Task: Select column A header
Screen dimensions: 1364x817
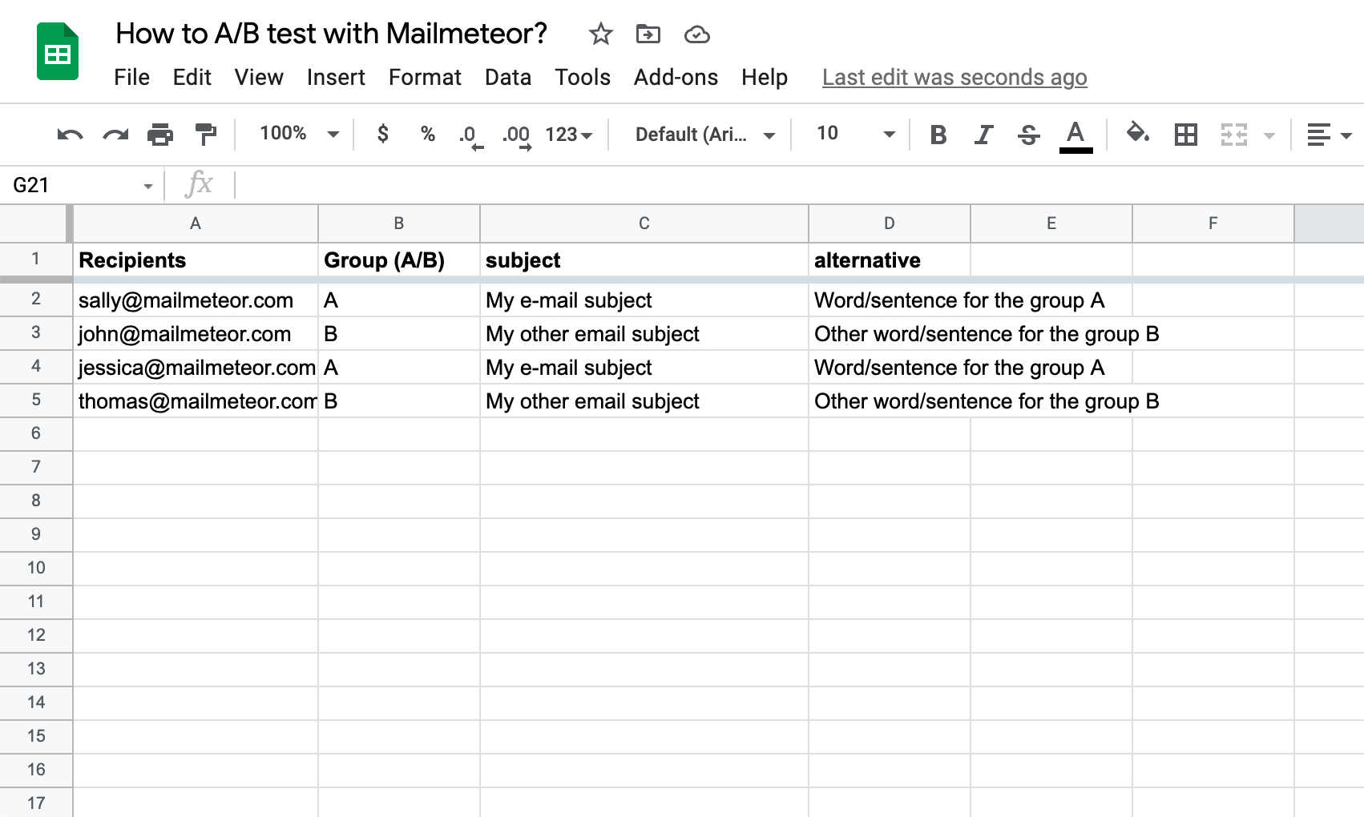Action: coord(196,223)
